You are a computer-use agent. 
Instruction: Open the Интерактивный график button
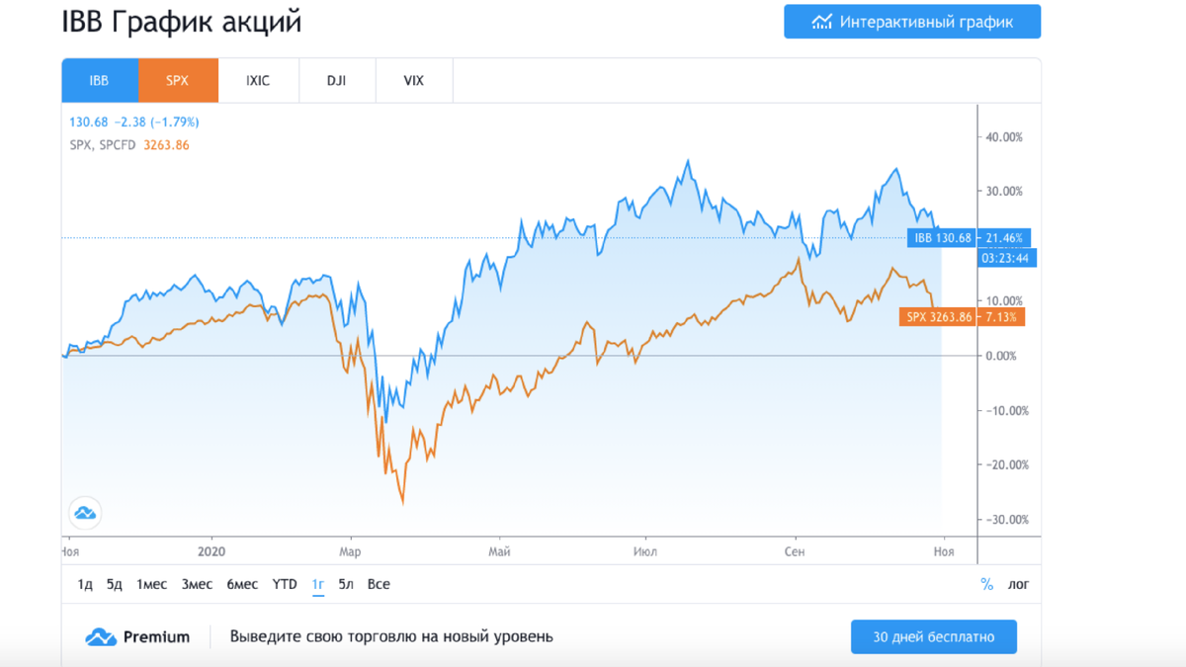point(911,21)
